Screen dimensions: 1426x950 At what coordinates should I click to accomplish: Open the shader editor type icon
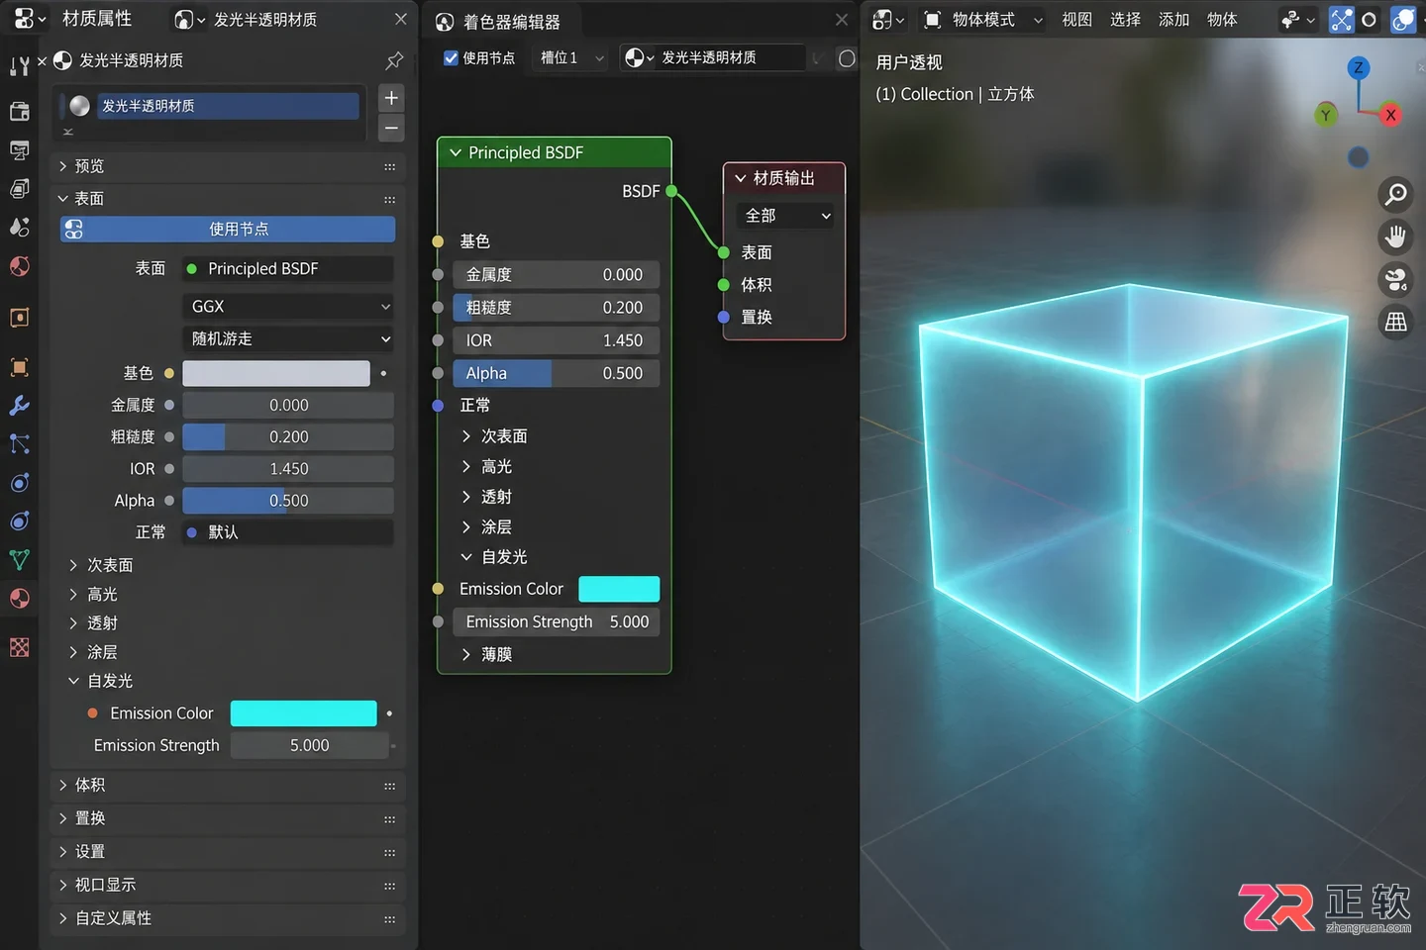(445, 22)
